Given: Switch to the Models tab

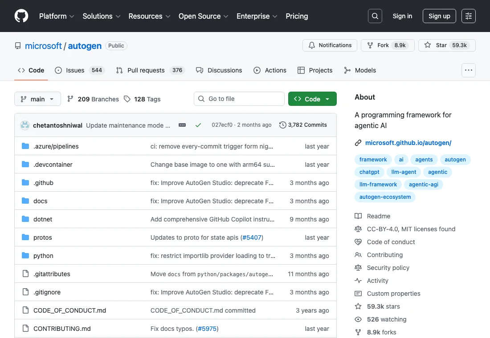Looking at the screenshot, I should tap(359, 70).
